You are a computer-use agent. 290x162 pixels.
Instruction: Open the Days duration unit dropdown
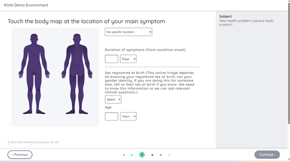click(x=128, y=59)
